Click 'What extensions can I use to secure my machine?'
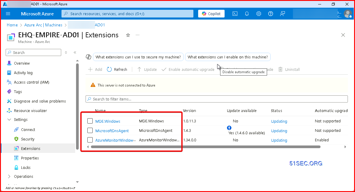The image size is (355, 192). [138, 57]
